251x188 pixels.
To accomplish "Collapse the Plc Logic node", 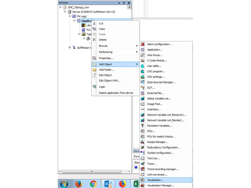I will pyautogui.click(x=70, y=16).
